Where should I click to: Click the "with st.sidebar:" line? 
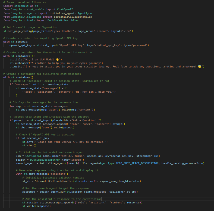(x=16, y=42)
